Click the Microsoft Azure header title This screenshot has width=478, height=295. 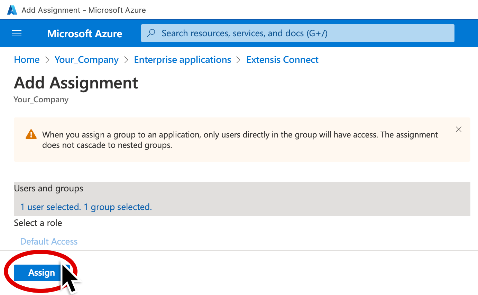(x=85, y=34)
